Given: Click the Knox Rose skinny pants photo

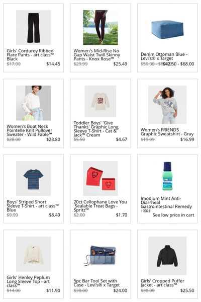Looking at the screenshot, I should 100,28.
